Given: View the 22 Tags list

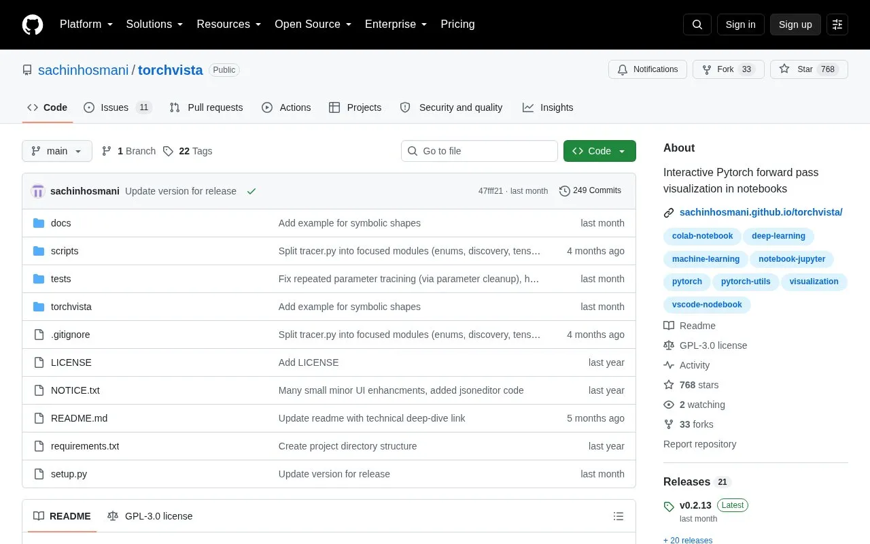Looking at the screenshot, I should 188,151.
